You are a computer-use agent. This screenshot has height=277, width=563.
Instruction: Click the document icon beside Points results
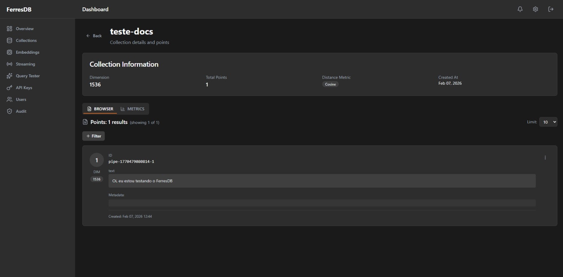pyautogui.click(x=85, y=122)
